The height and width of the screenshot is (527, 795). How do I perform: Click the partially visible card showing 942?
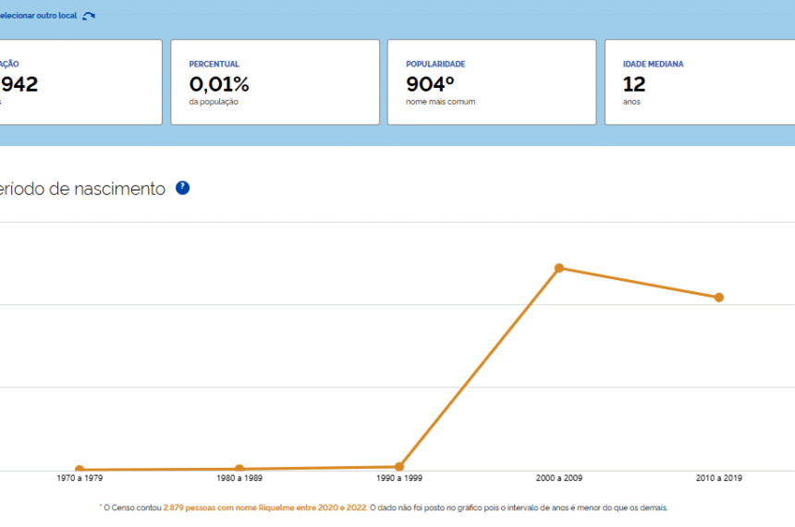tap(79, 82)
